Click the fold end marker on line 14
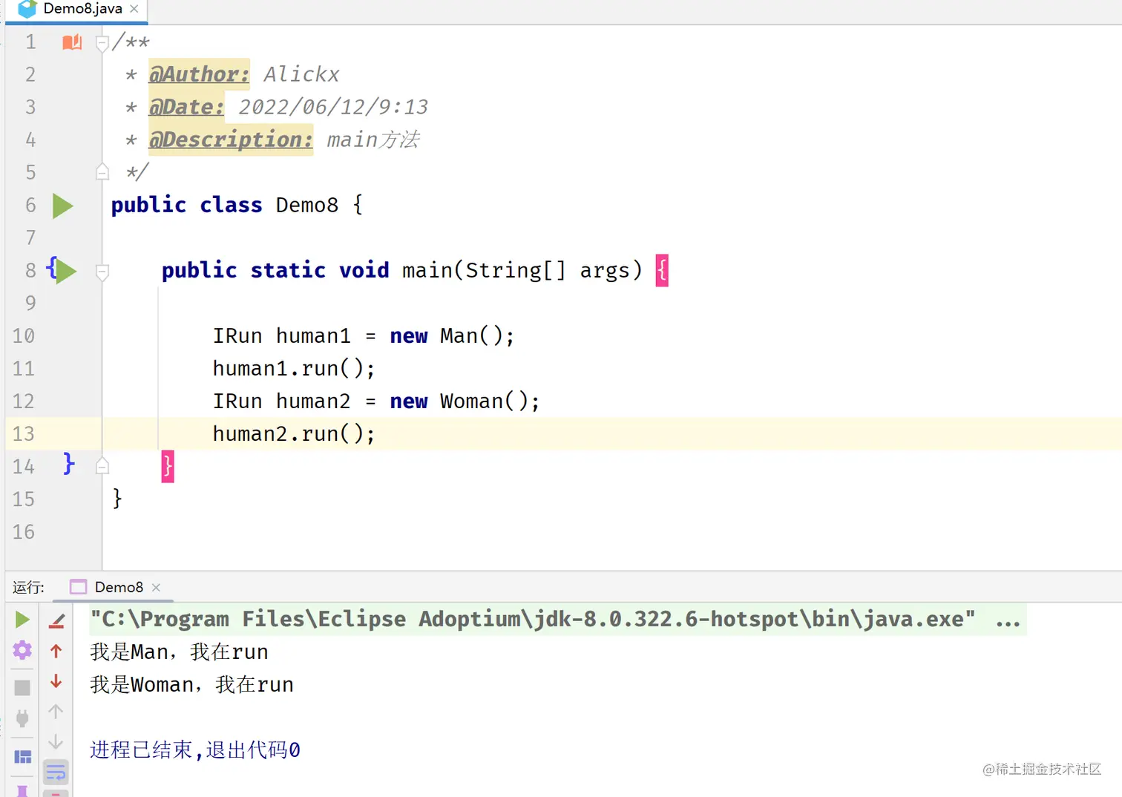This screenshot has width=1122, height=797. click(102, 466)
